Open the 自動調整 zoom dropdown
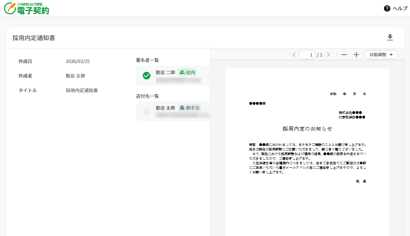This screenshot has width=410, height=236. (x=381, y=55)
